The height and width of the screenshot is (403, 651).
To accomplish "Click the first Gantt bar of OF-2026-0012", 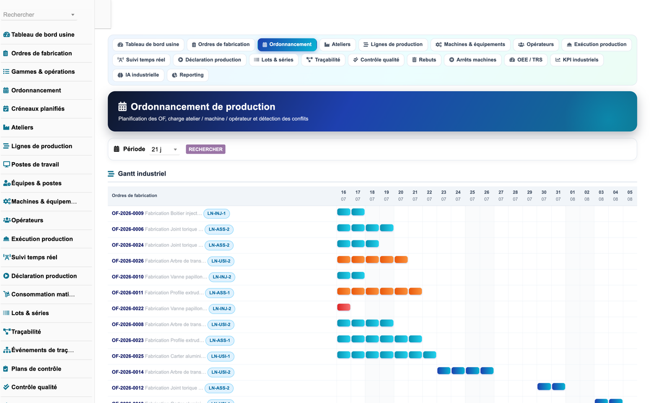I will point(544,387).
